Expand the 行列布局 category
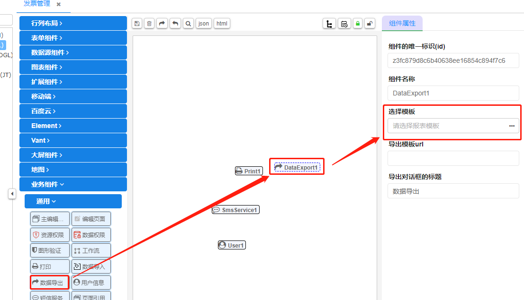 tap(73, 23)
